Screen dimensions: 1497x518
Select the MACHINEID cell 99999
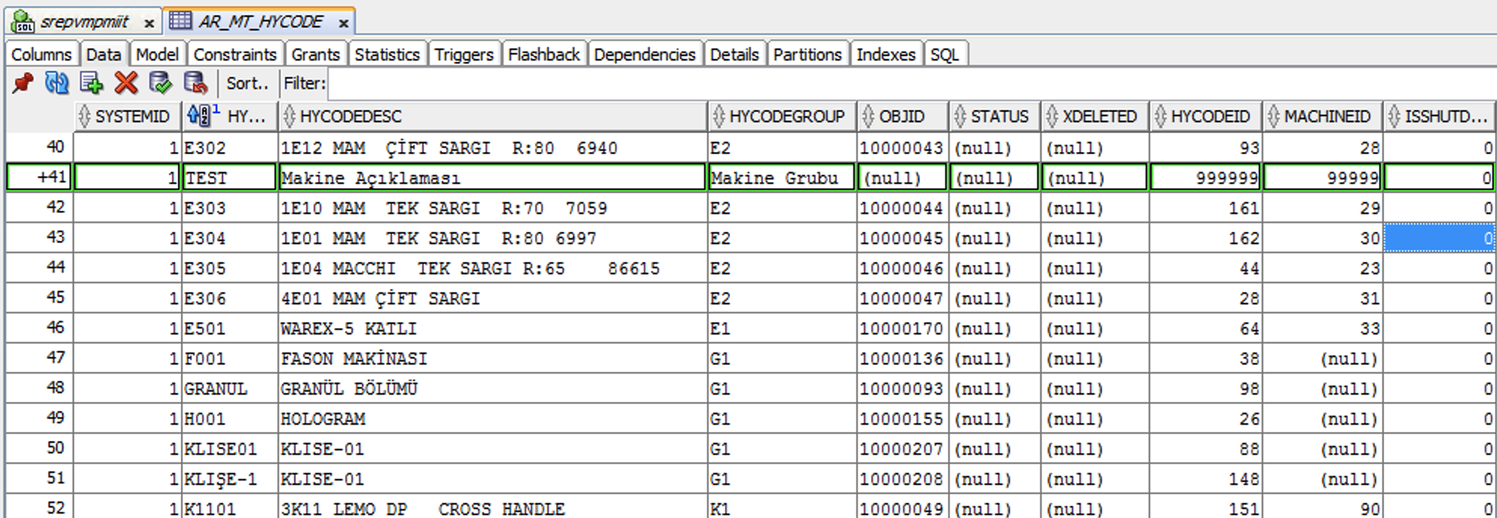[1323, 178]
